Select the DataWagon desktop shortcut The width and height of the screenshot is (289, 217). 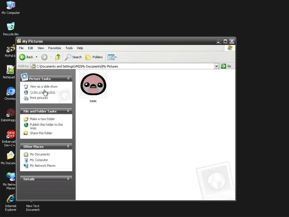pos(9,115)
